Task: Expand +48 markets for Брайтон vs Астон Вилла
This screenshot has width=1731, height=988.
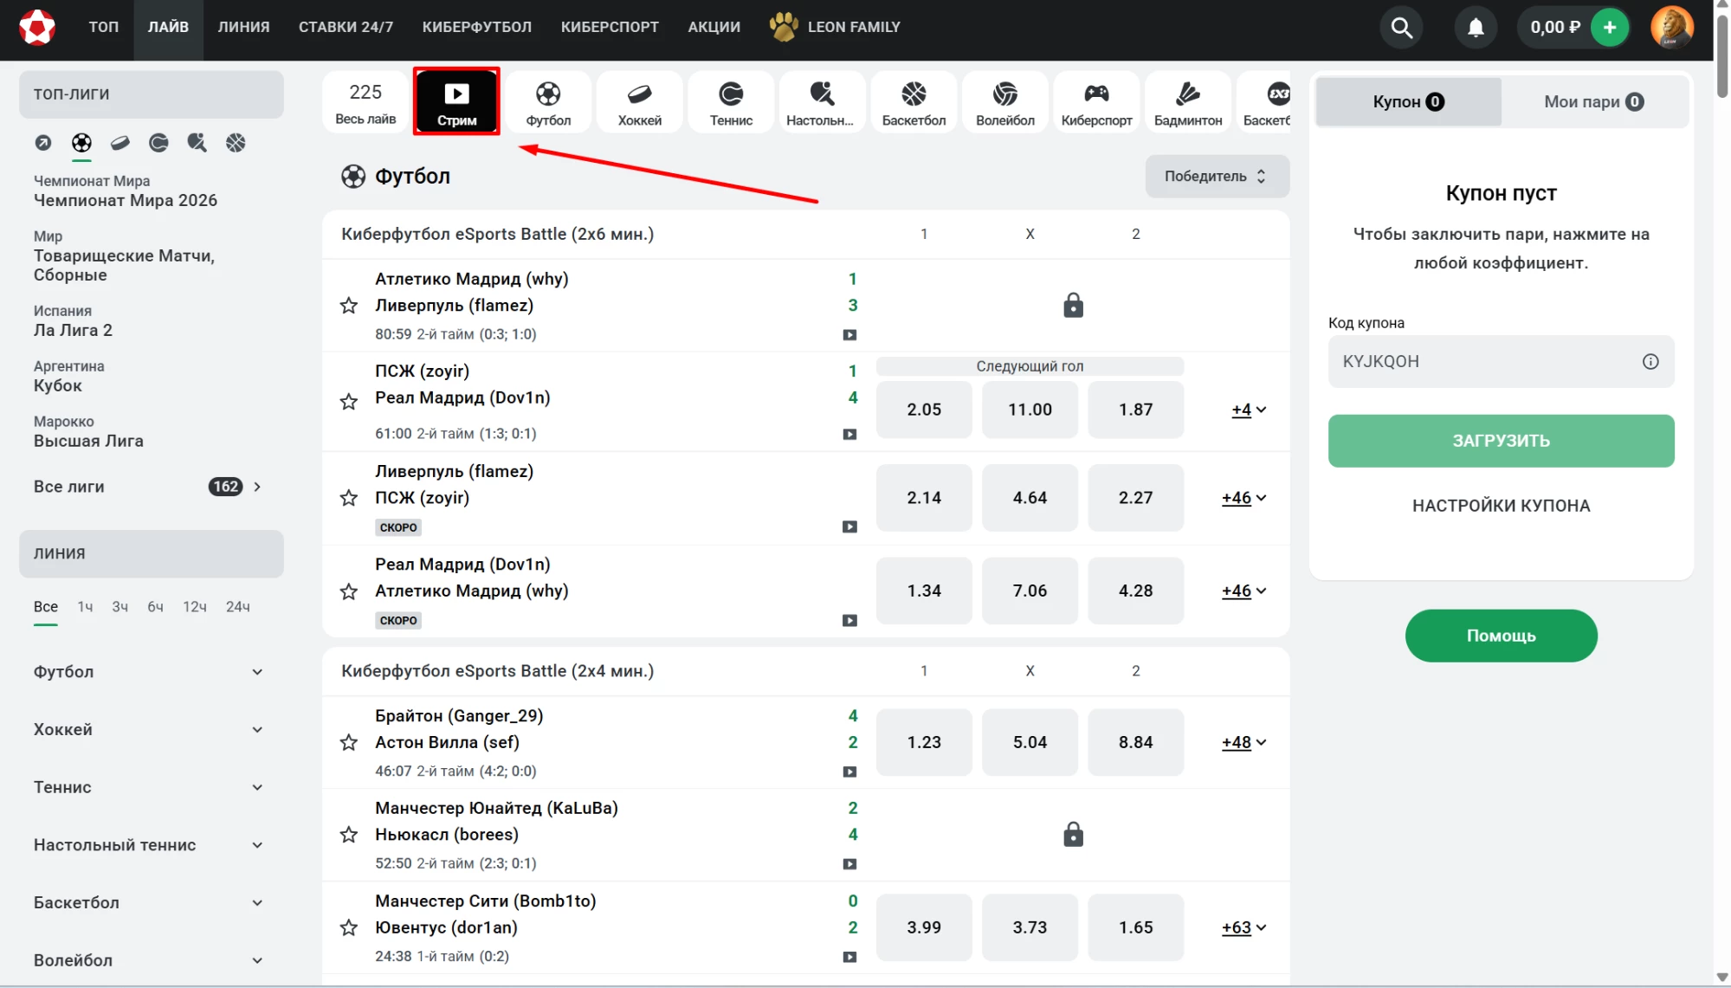Action: (x=1244, y=743)
